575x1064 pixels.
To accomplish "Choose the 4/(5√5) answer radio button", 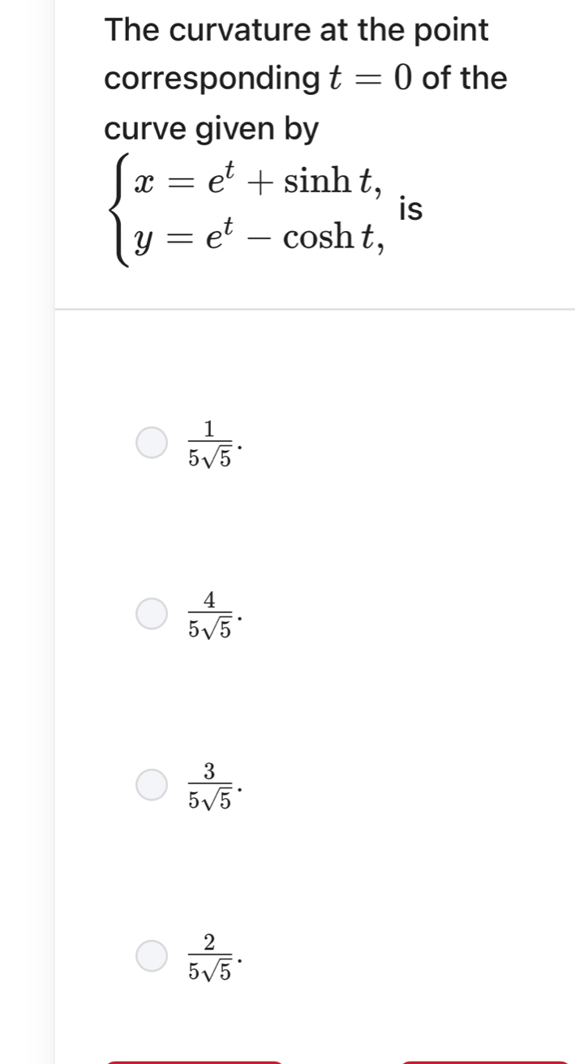I will pyautogui.click(x=152, y=615).
